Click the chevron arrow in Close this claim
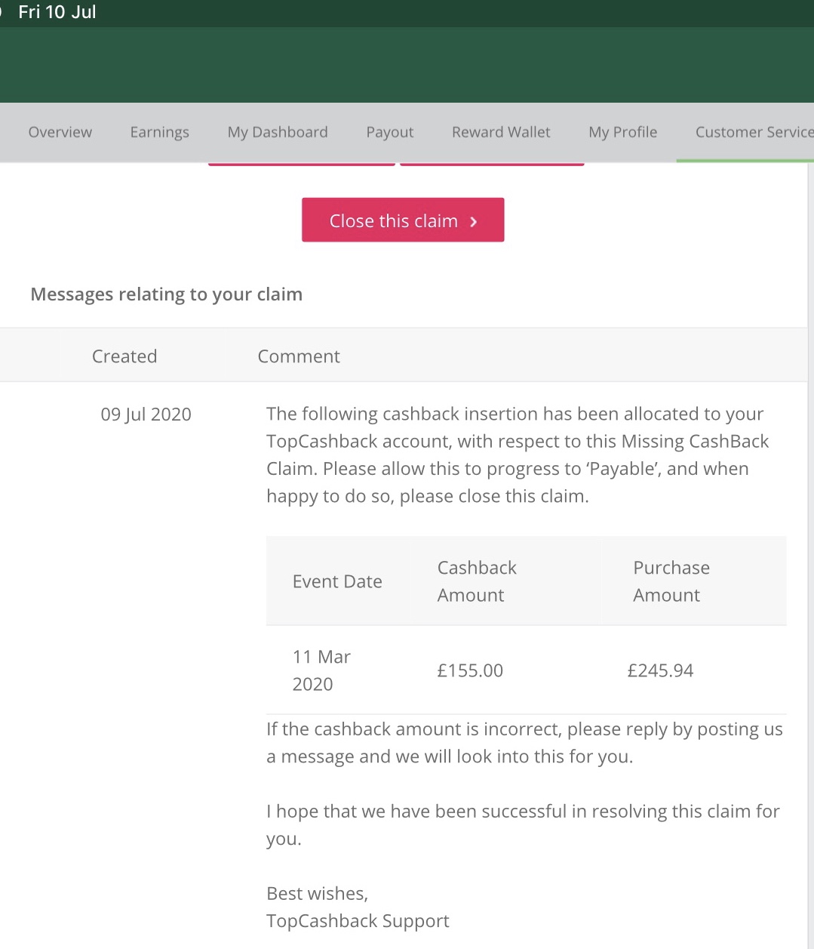Viewport: 814px width, 949px height. [474, 221]
